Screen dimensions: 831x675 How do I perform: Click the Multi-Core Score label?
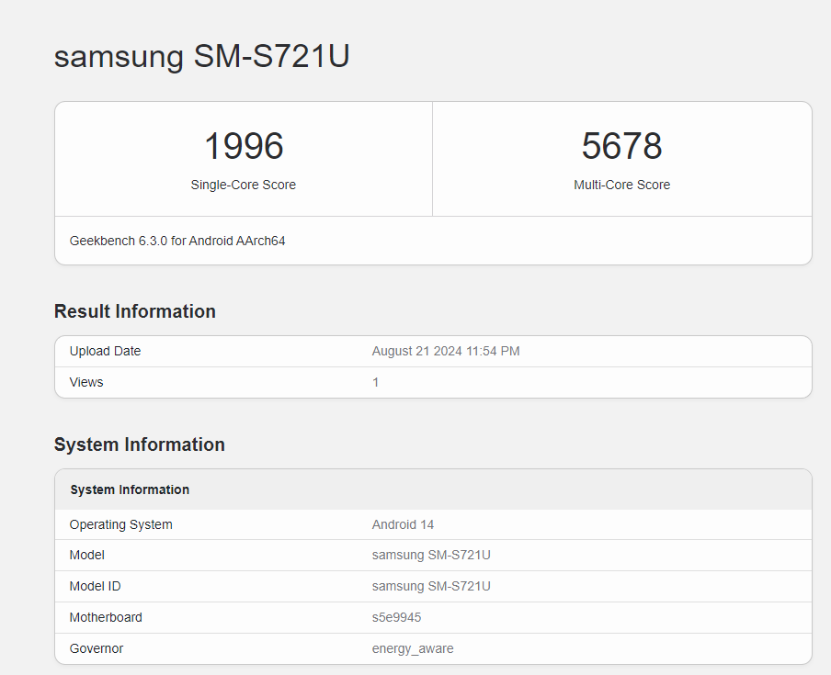tap(621, 185)
